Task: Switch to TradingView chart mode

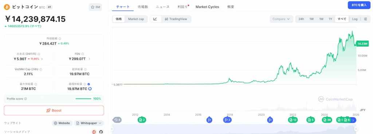Action: (x=176, y=19)
